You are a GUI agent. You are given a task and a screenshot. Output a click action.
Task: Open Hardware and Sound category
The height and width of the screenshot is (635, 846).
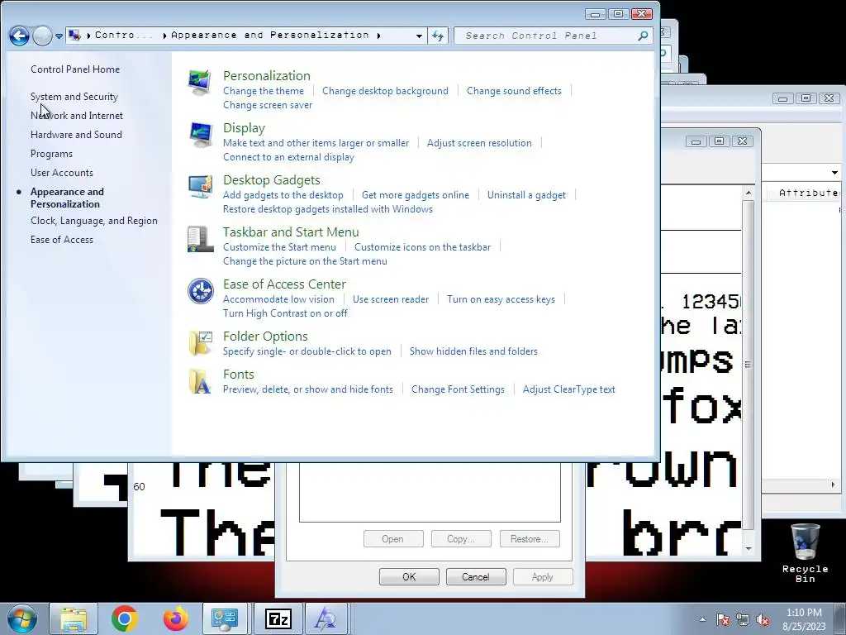coord(76,135)
